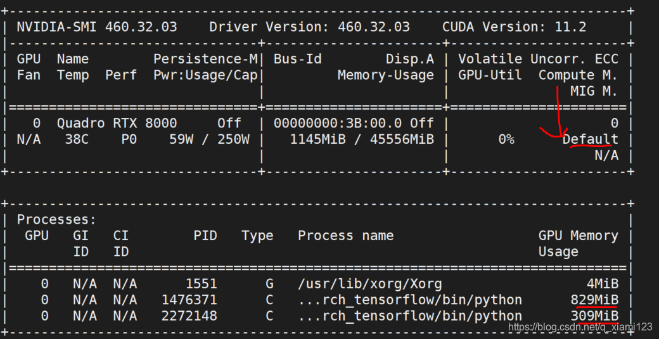Click the GPU-Util header
659x339 pixels.
[x=490, y=75]
